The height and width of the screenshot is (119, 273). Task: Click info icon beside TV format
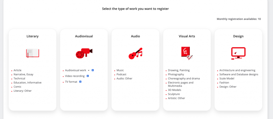[x=80, y=82]
